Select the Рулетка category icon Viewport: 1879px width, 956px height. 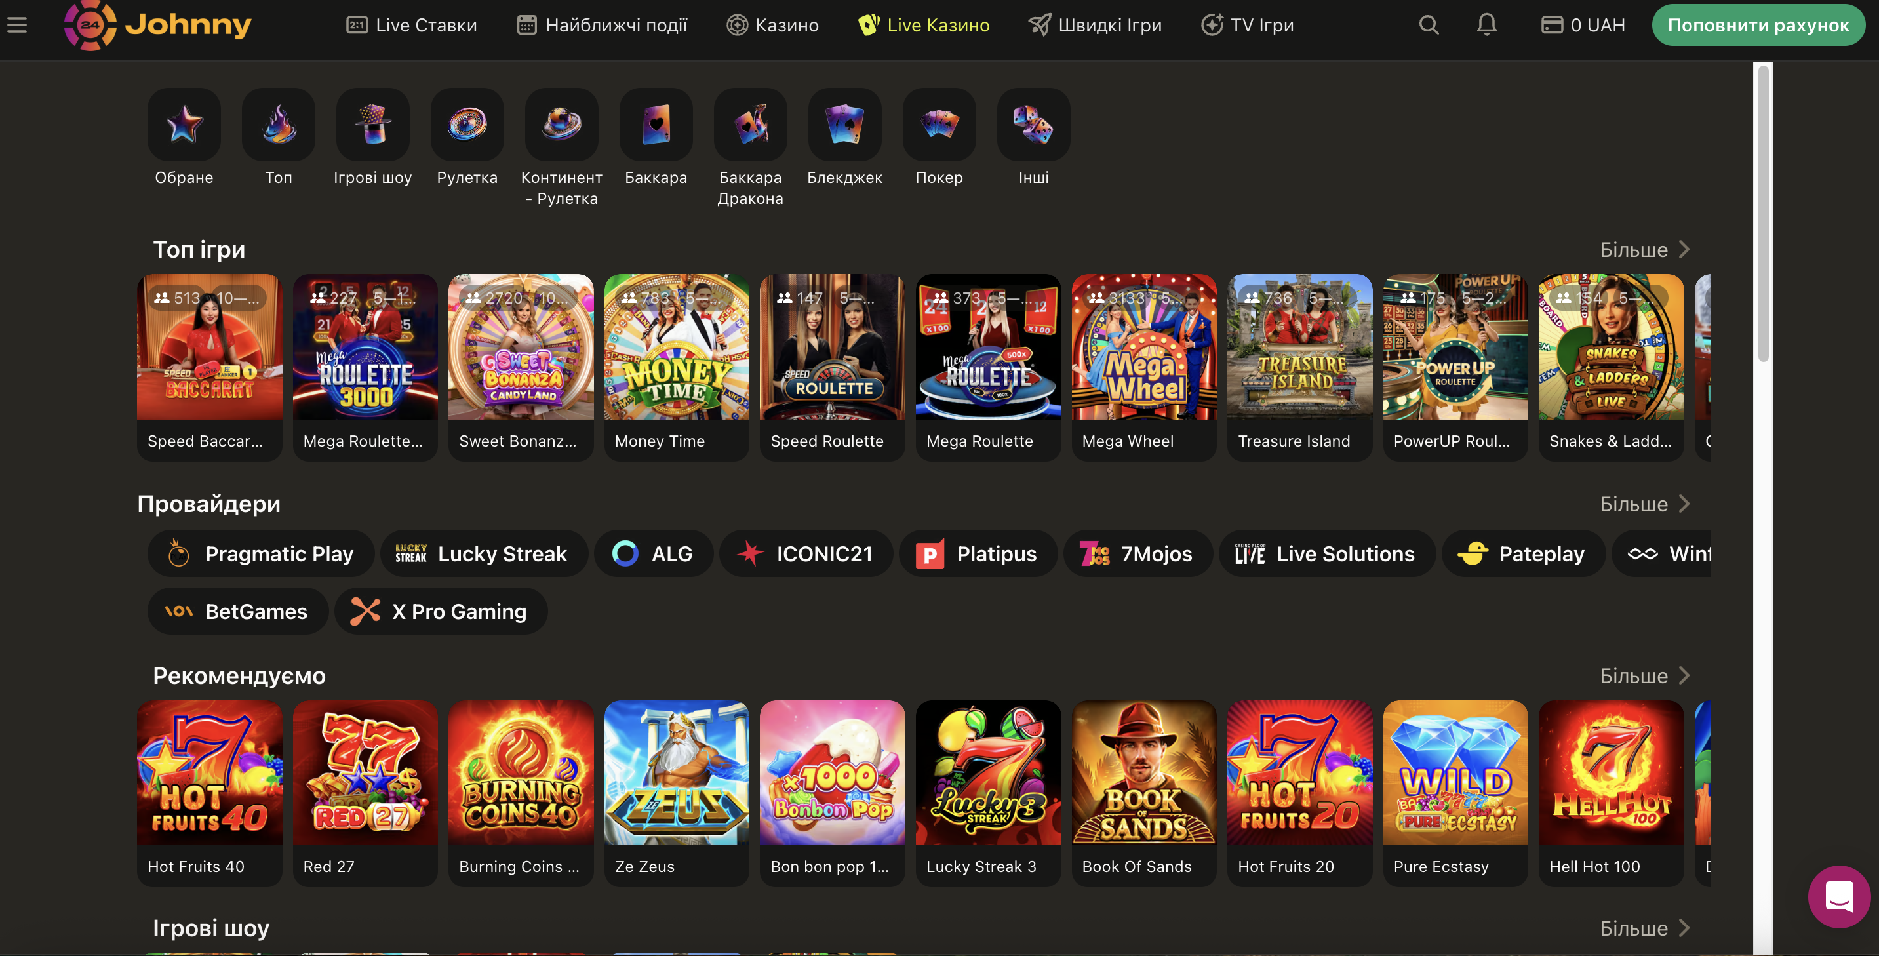[467, 124]
